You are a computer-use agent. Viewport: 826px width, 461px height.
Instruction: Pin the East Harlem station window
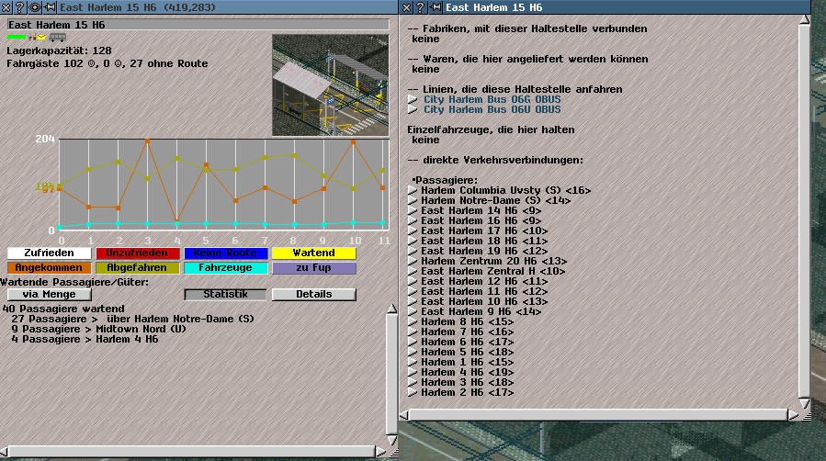point(50,6)
